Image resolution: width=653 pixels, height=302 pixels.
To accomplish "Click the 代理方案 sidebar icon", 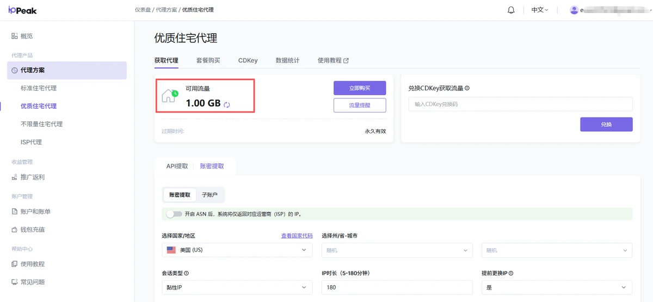I will [x=15, y=70].
